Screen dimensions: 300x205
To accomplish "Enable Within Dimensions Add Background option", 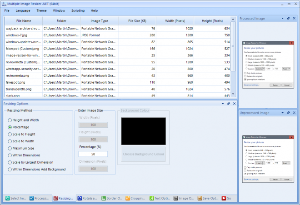I will (x=10, y=169).
